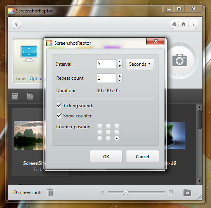This screenshot has height=208, width=211.
Task: Click the screenshot list scrollbar thumb
Action: (199, 119)
